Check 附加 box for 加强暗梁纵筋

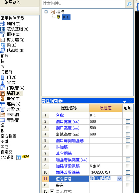tap(128, 166)
